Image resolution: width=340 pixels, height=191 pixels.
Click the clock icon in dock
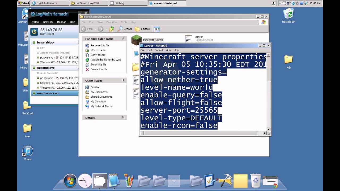click(x=85, y=181)
